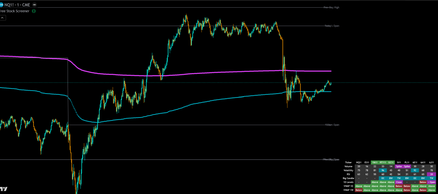The height and width of the screenshot is (194, 438).
Task: Select the Today's Open level label
Action: (331, 26)
